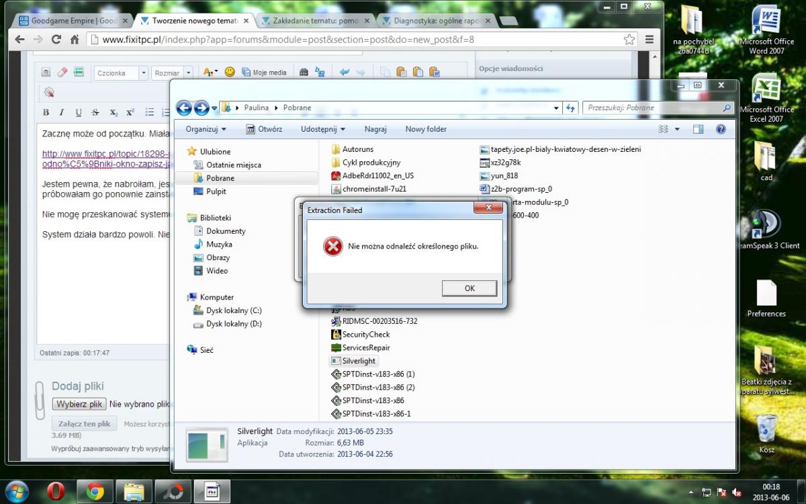Toggle bold formatting in forum editor
The width and height of the screenshot is (806, 504).
coord(46,113)
